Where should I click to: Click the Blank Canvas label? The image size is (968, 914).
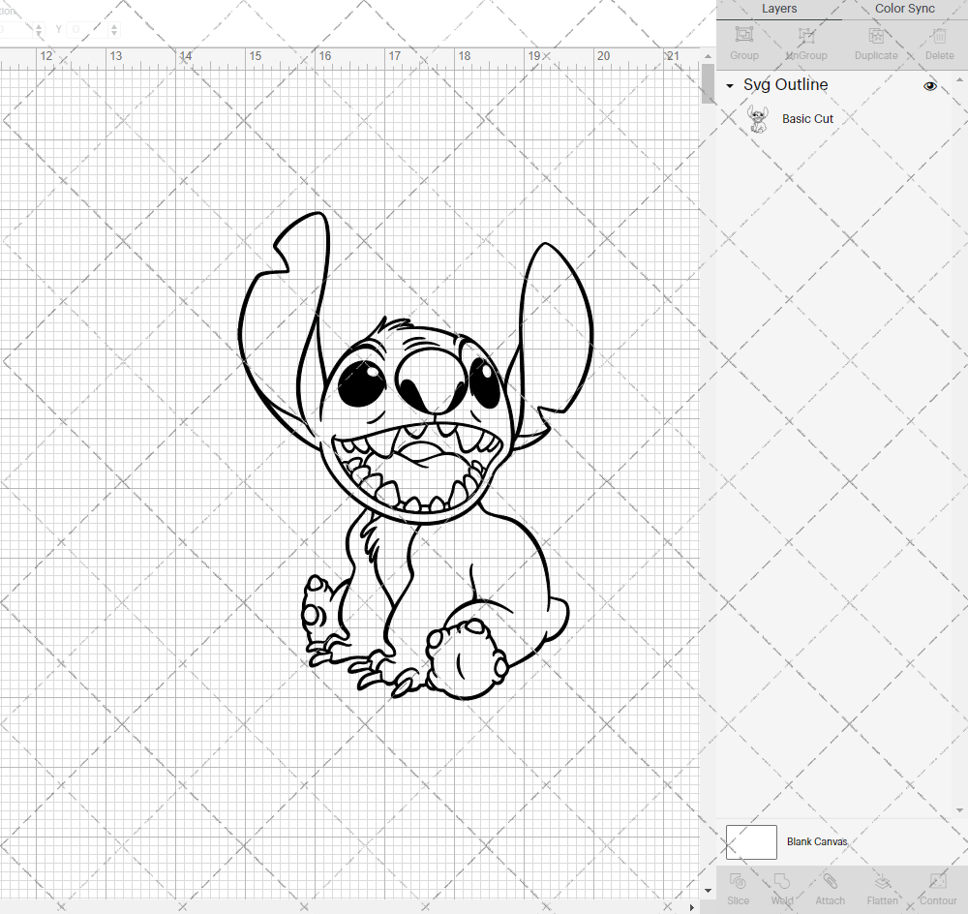click(x=817, y=841)
